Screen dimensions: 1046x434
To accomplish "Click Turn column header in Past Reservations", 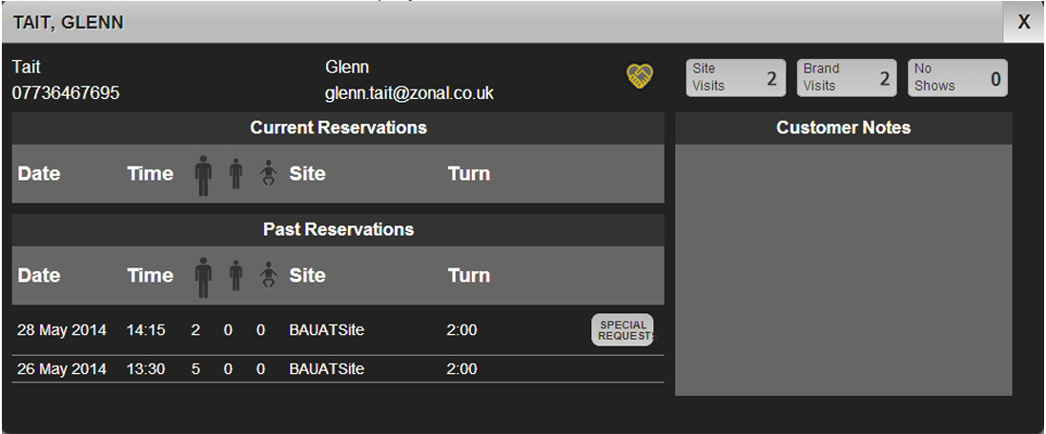I will pyautogui.click(x=469, y=276).
